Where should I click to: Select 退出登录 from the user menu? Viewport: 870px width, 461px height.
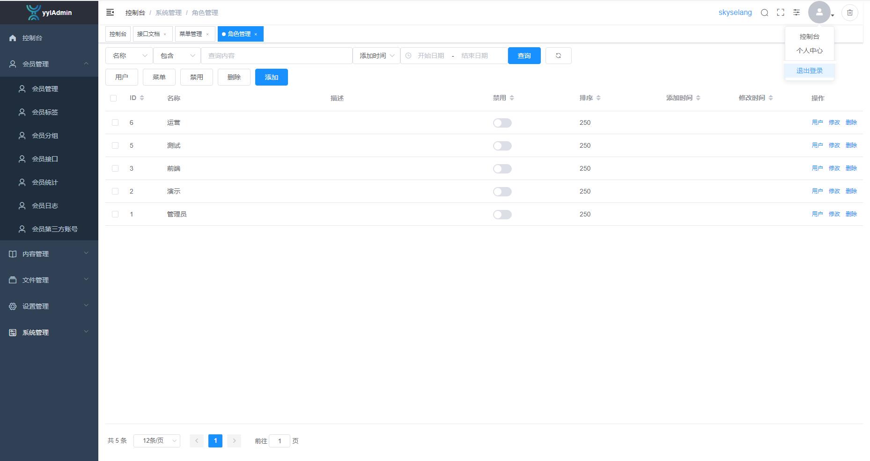tap(809, 71)
